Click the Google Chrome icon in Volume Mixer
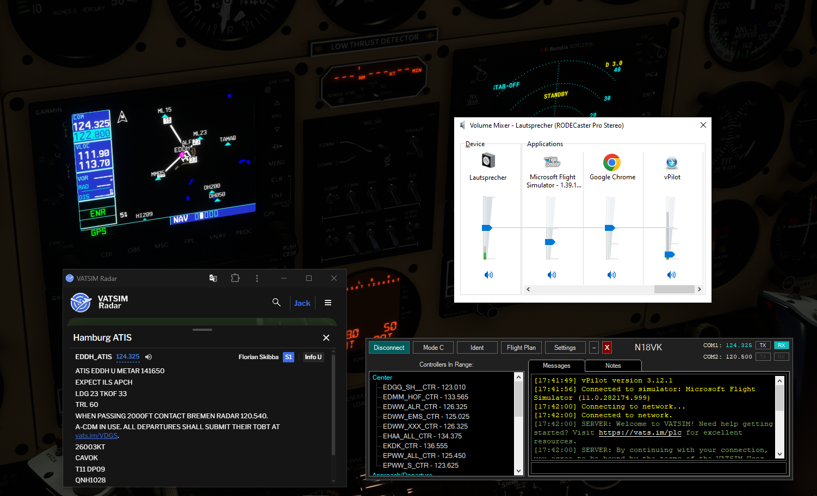Viewport: 817px width, 496px height. (612, 162)
